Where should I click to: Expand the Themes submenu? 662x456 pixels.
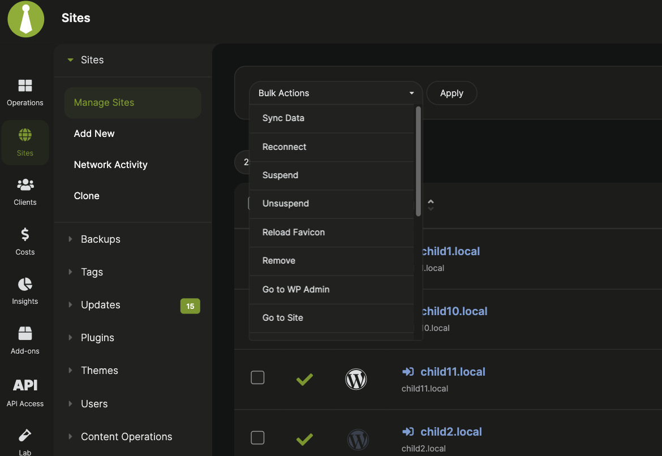click(x=70, y=371)
